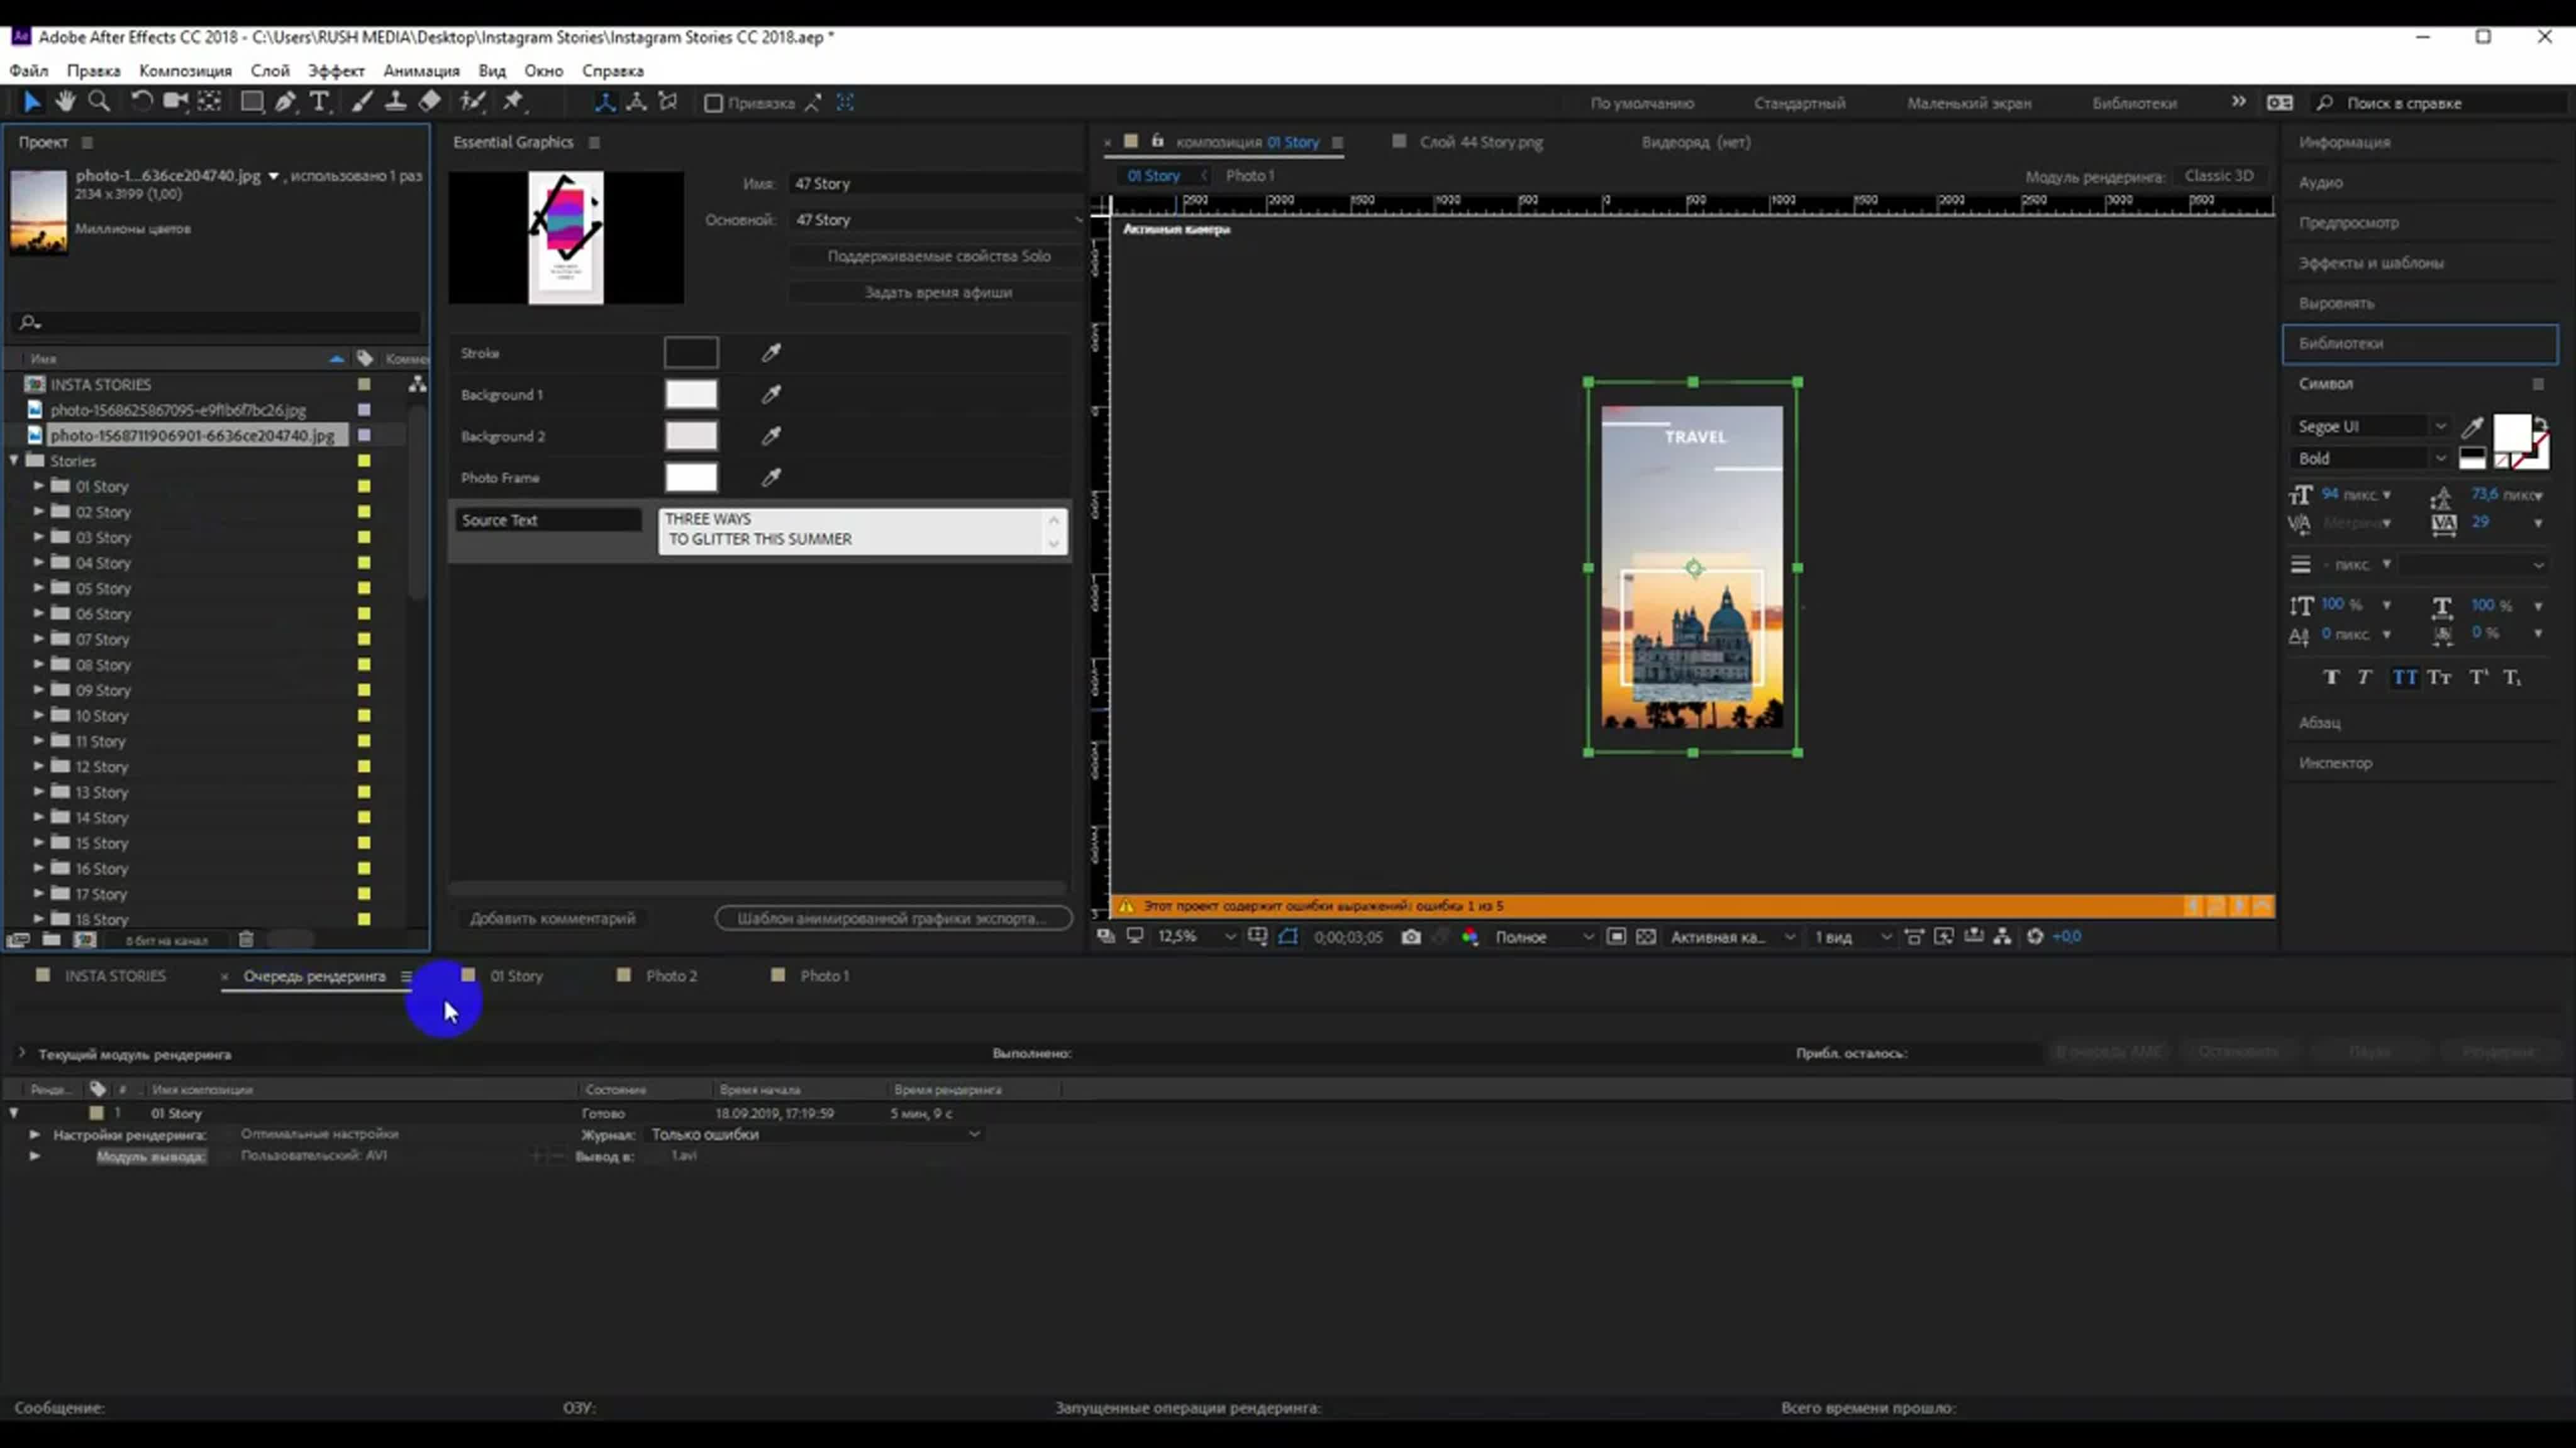The width and height of the screenshot is (2576, 1448).
Task: Open the Background 1 color swatch
Action: tap(690, 395)
